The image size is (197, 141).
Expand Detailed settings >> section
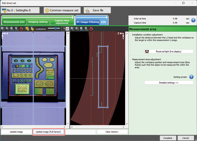coord(169,82)
